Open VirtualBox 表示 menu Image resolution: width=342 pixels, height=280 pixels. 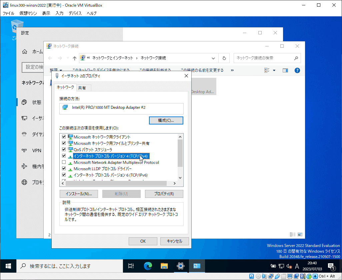tap(46, 13)
